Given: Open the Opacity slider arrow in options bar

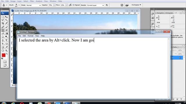Looking at the screenshot, I should (x=54, y=5).
